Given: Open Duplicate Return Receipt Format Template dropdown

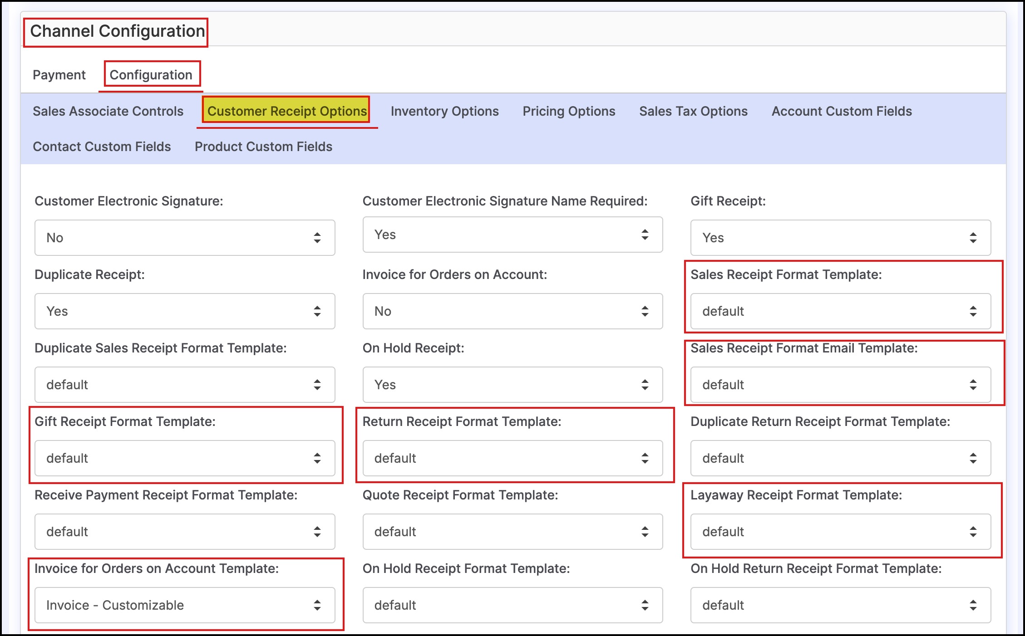Looking at the screenshot, I should [x=841, y=458].
